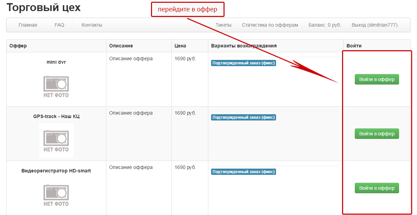Screen dimensions: 417x215
Task: Click the Видеорегистратор HD-smart offer title
Action: point(56,170)
